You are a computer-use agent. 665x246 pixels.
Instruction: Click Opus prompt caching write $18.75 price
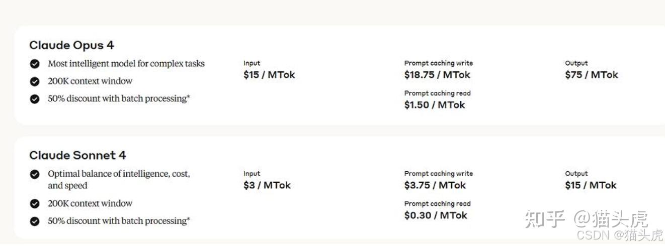click(437, 75)
